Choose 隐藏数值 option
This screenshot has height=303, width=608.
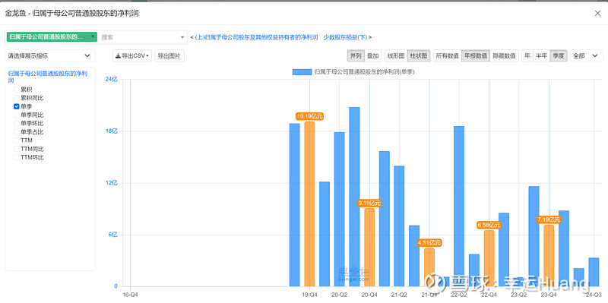point(504,55)
